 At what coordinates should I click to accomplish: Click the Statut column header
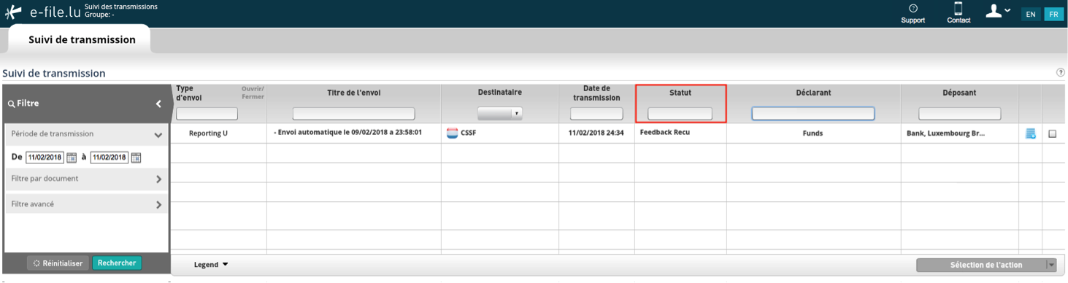tap(680, 93)
